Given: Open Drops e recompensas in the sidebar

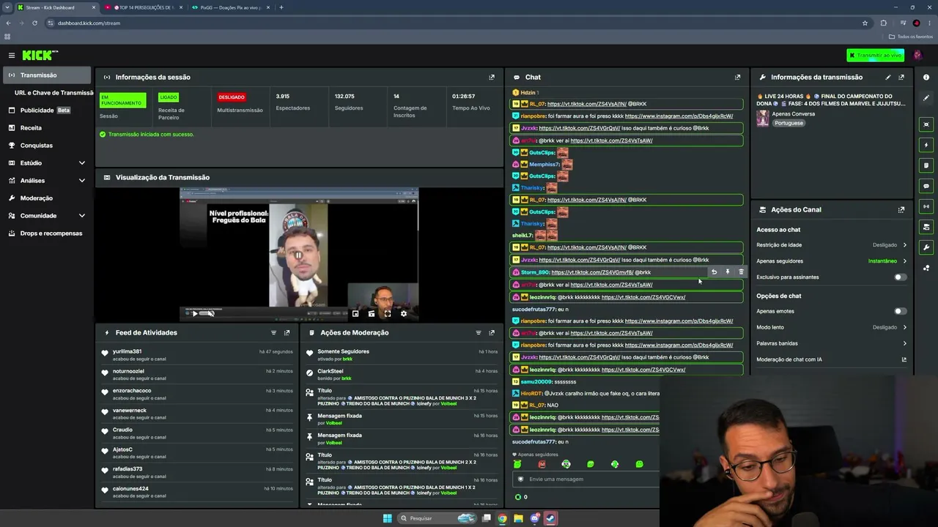Looking at the screenshot, I should (48, 233).
